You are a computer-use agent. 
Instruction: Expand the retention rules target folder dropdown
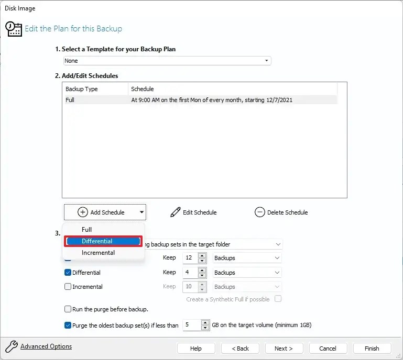tap(278, 244)
